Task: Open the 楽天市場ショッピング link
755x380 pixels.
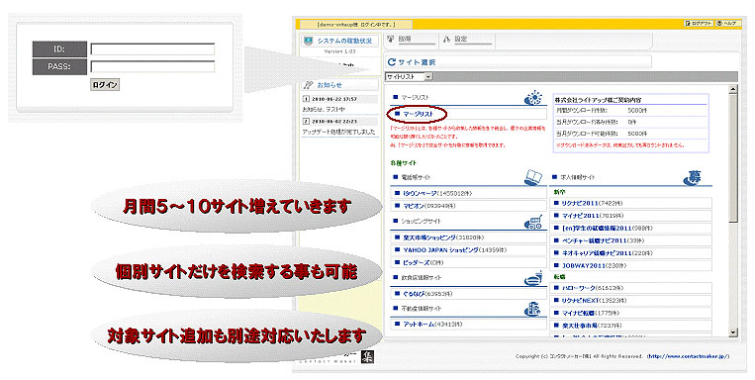Action: pyautogui.click(x=429, y=237)
